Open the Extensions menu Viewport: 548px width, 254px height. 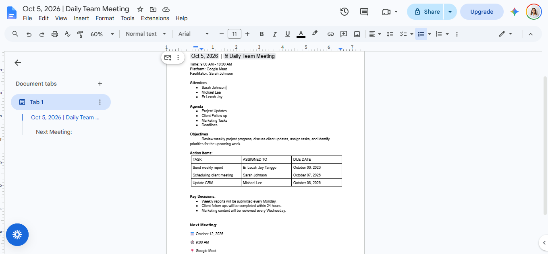pos(155,18)
